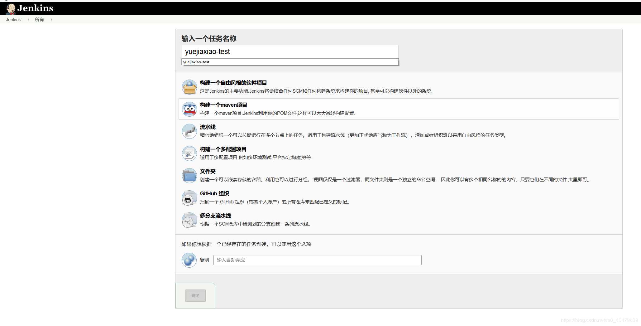The height and width of the screenshot is (326, 641).
Task: Open Jenkins home via header title text
Action: (x=35, y=8)
